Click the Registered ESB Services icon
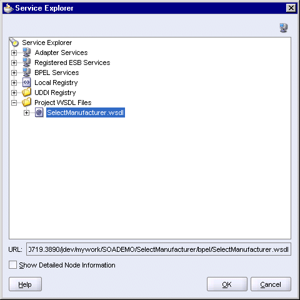300x300 pixels. point(27,62)
